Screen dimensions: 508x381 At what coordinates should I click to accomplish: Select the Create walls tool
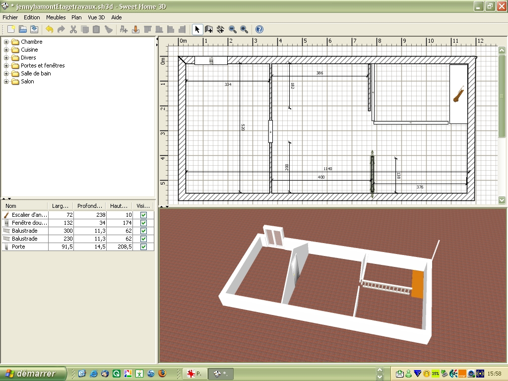tap(209, 30)
